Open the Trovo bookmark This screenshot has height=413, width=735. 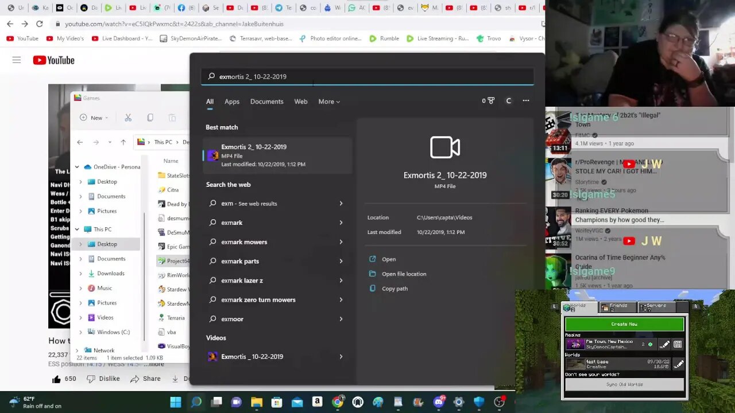point(488,38)
